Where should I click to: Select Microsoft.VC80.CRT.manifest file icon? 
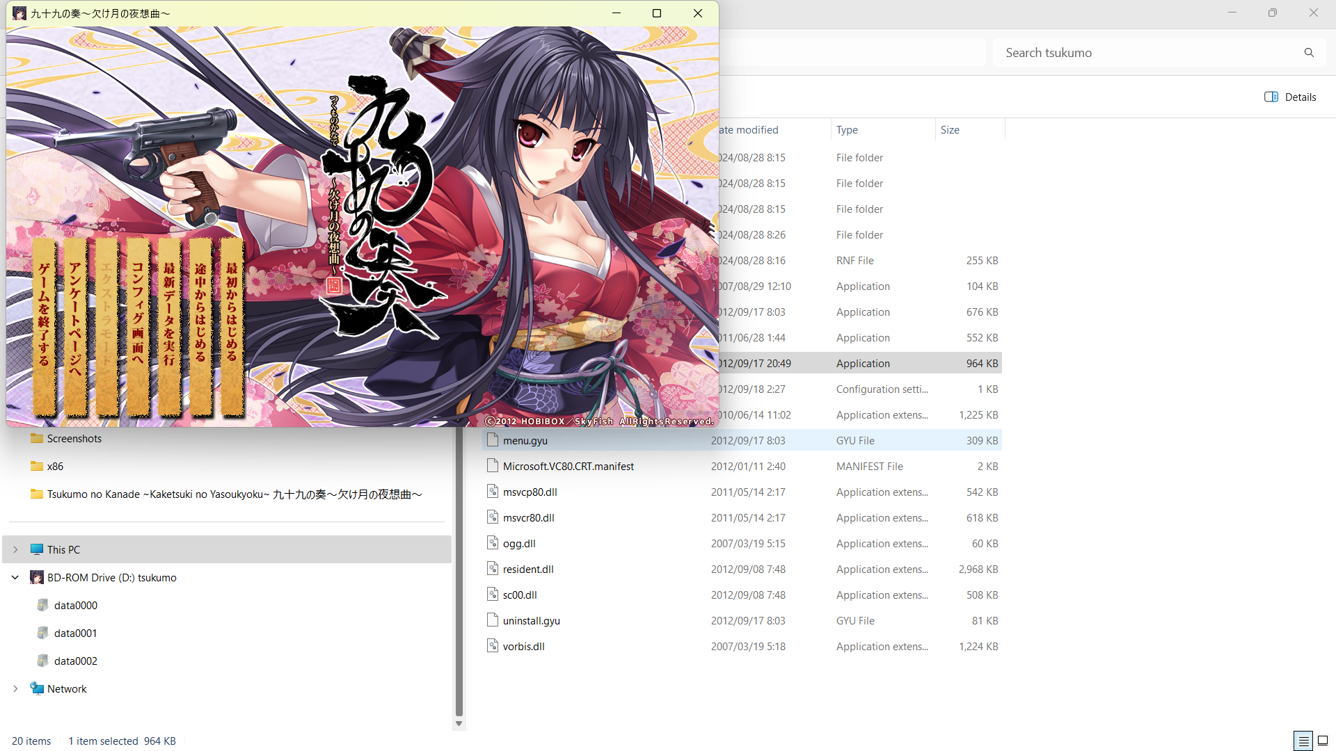click(493, 466)
